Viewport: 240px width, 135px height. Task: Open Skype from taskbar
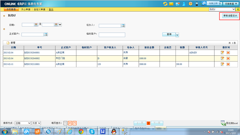click(92, 132)
